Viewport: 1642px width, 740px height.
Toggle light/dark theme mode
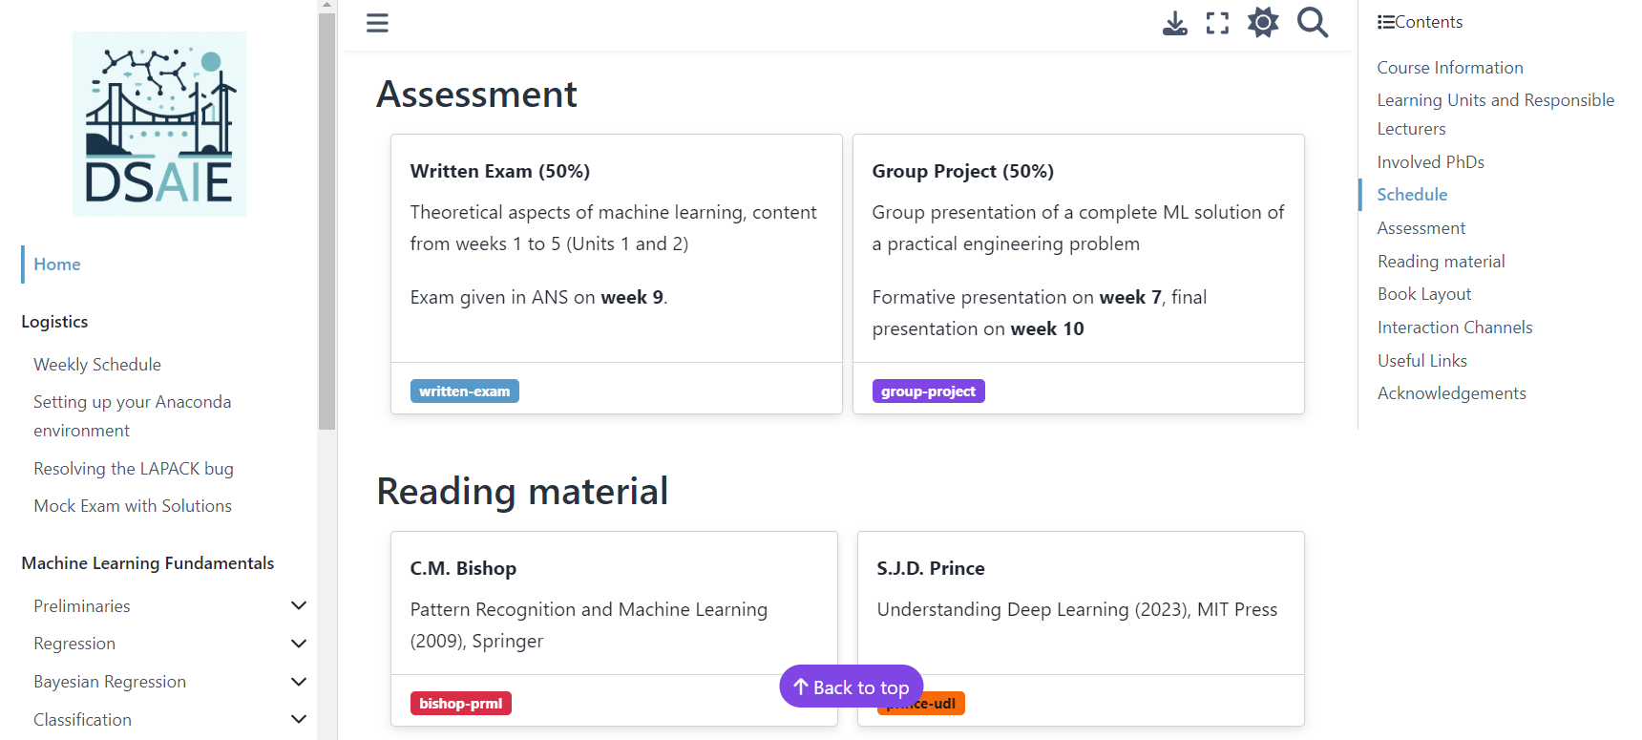1263,23
